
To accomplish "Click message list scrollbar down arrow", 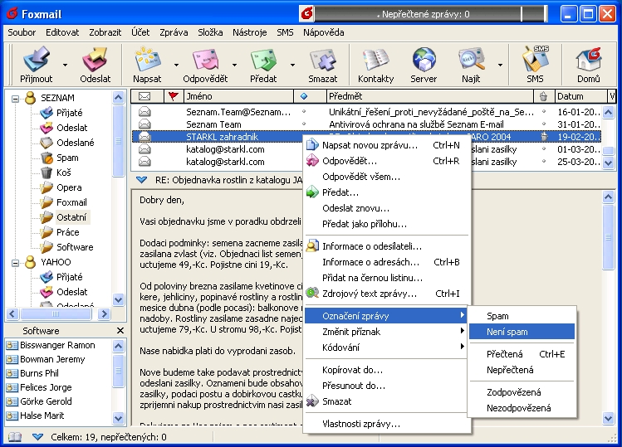I will click(x=609, y=163).
